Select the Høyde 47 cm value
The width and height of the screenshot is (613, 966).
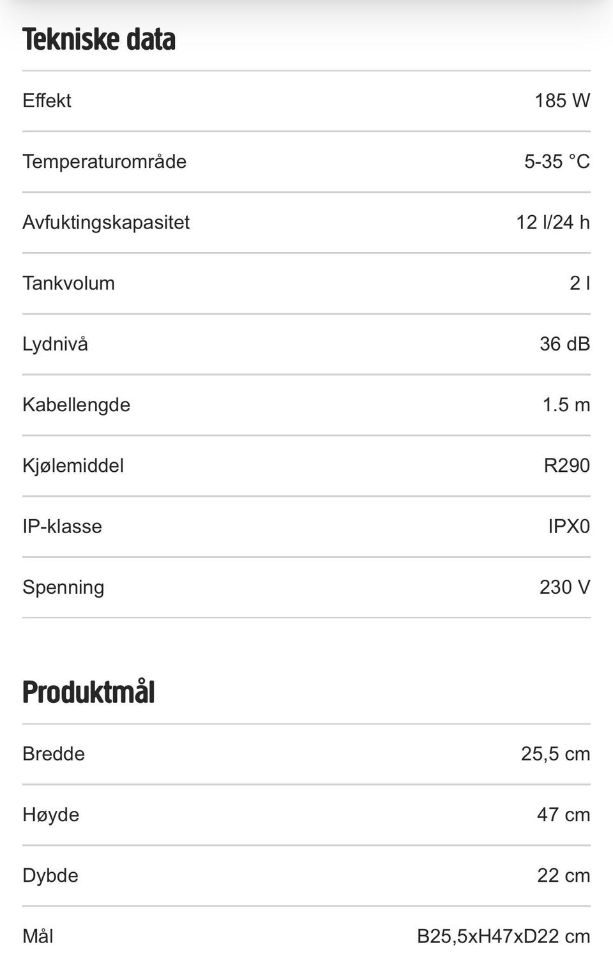click(563, 815)
